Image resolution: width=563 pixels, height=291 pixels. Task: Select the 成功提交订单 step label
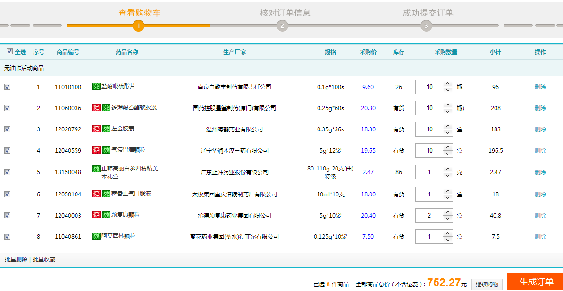click(x=428, y=13)
